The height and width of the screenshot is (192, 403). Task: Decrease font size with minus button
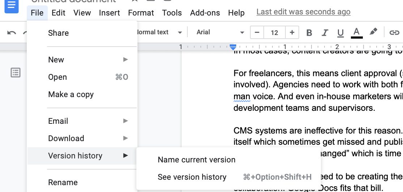[x=257, y=32]
